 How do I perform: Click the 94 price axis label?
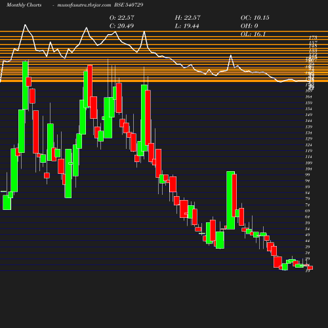[x=308, y=180]
